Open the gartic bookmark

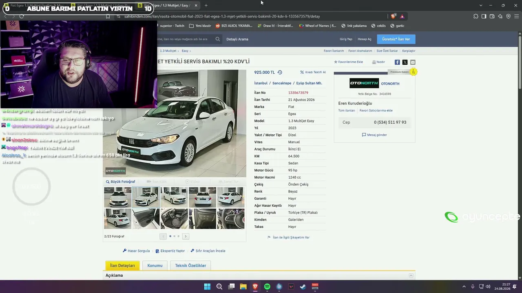[397, 26]
